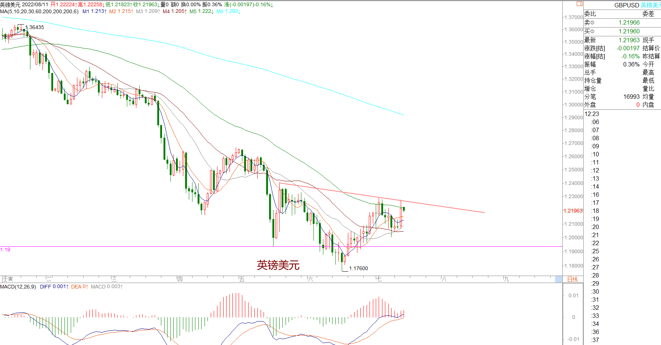
Task: Click the 1.30000 price axis label
Action: point(573,105)
